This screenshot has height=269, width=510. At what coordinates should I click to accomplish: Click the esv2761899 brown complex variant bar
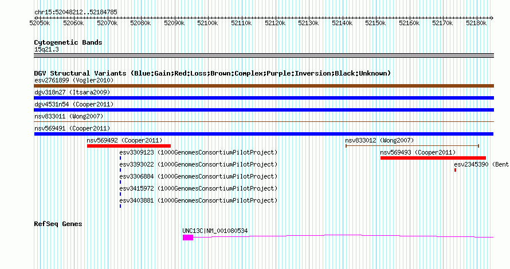[x=264, y=86]
